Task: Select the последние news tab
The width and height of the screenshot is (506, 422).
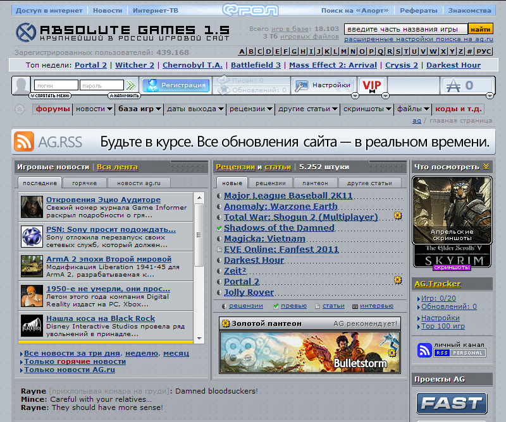Action: 40,183
